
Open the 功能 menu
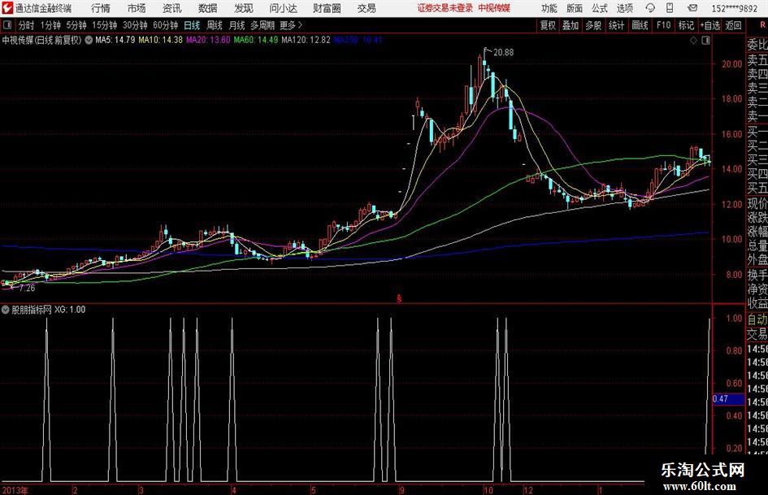(x=549, y=8)
